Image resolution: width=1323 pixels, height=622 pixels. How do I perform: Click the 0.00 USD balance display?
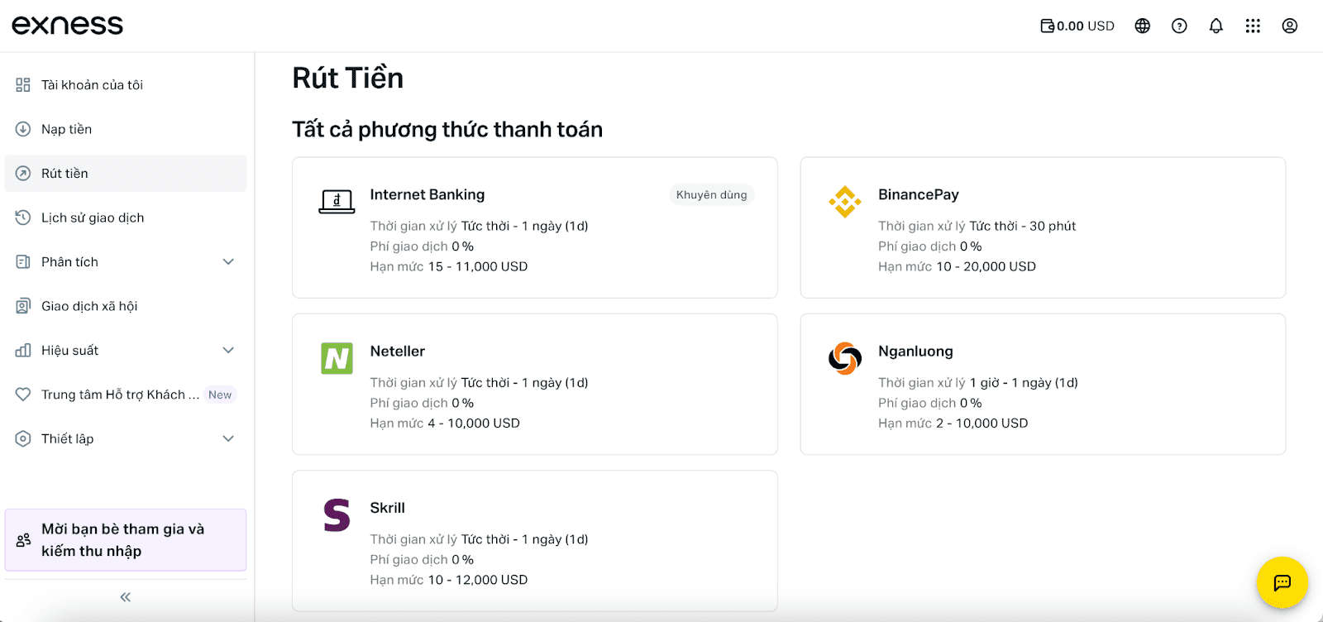pos(1076,26)
